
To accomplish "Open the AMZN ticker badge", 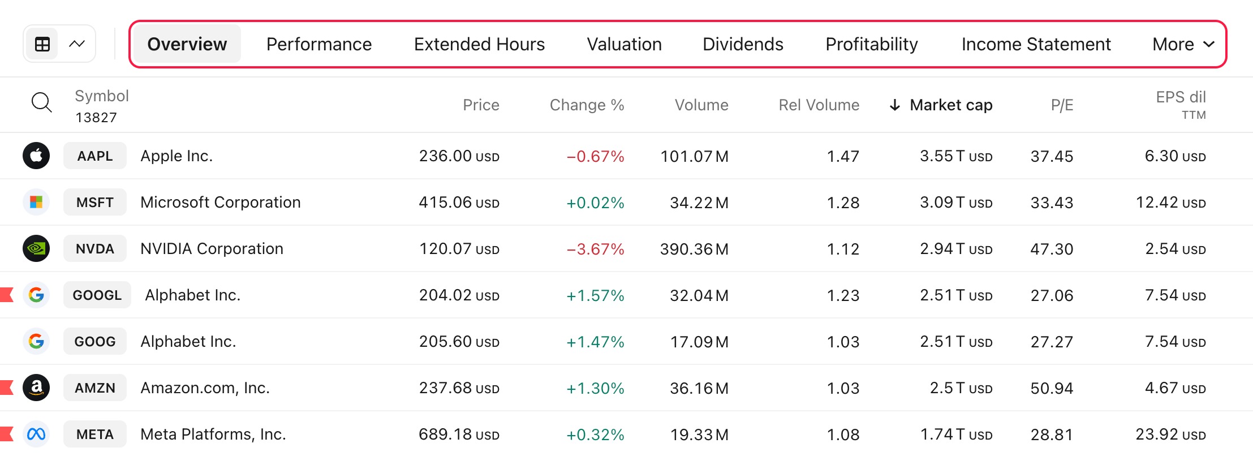I will pyautogui.click(x=95, y=388).
